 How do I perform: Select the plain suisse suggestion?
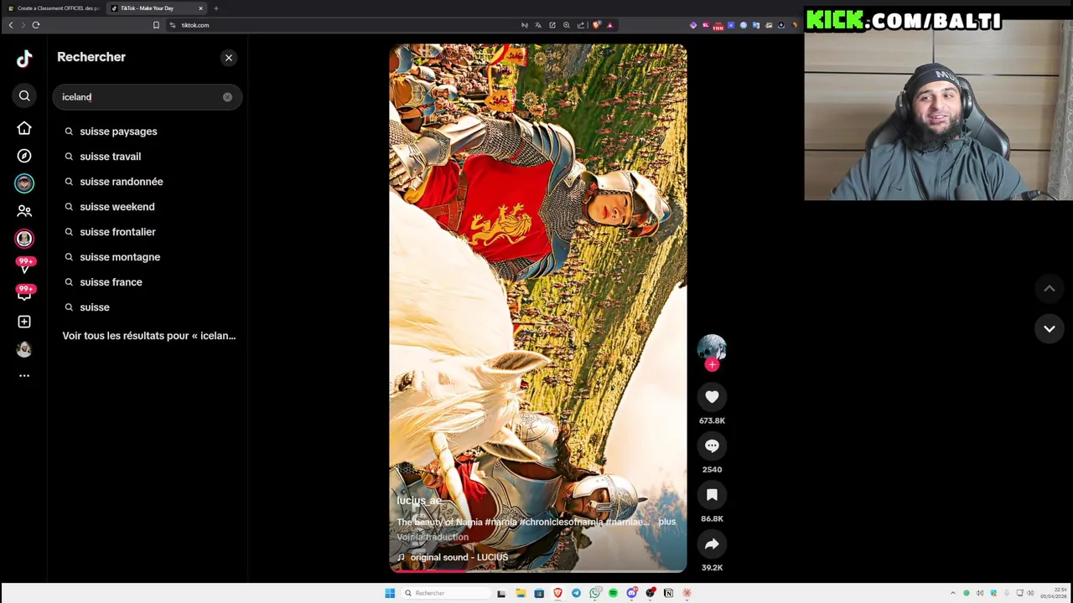pyautogui.click(x=95, y=307)
